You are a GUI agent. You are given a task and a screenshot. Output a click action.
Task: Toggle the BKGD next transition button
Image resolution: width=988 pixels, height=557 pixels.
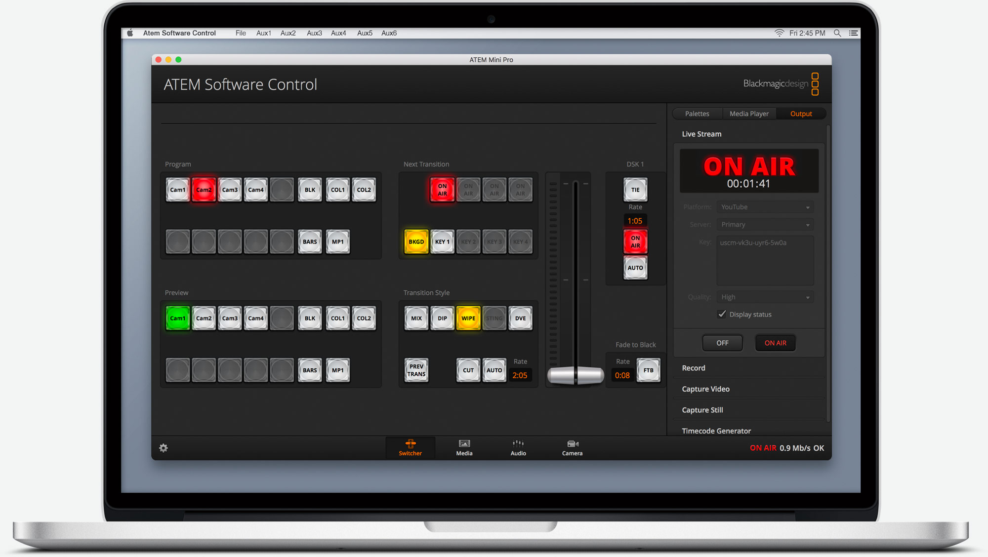tap(414, 241)
